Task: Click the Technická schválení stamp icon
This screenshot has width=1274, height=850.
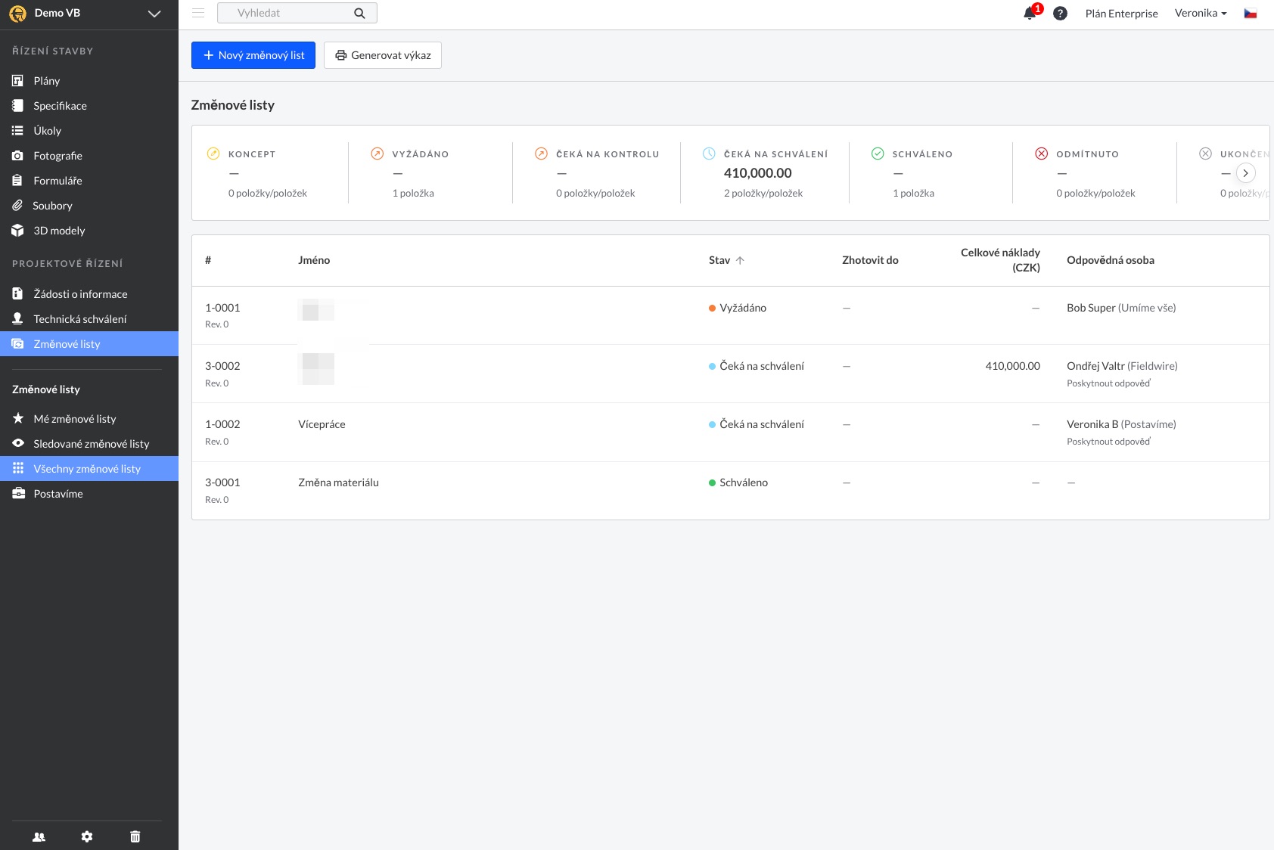Action: coord(17,318)
